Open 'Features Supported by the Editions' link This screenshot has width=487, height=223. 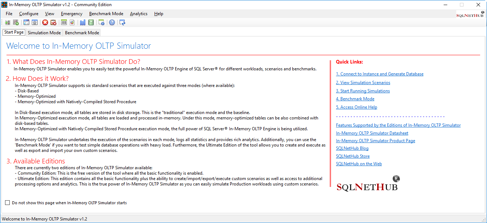pyautogui.click(x=398, y=125)
